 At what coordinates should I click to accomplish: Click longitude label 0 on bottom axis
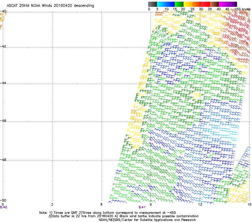3,205
